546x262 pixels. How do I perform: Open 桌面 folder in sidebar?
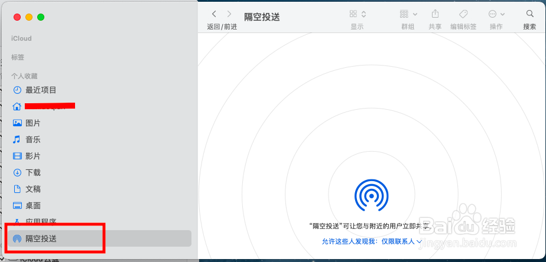click(100, 205)
